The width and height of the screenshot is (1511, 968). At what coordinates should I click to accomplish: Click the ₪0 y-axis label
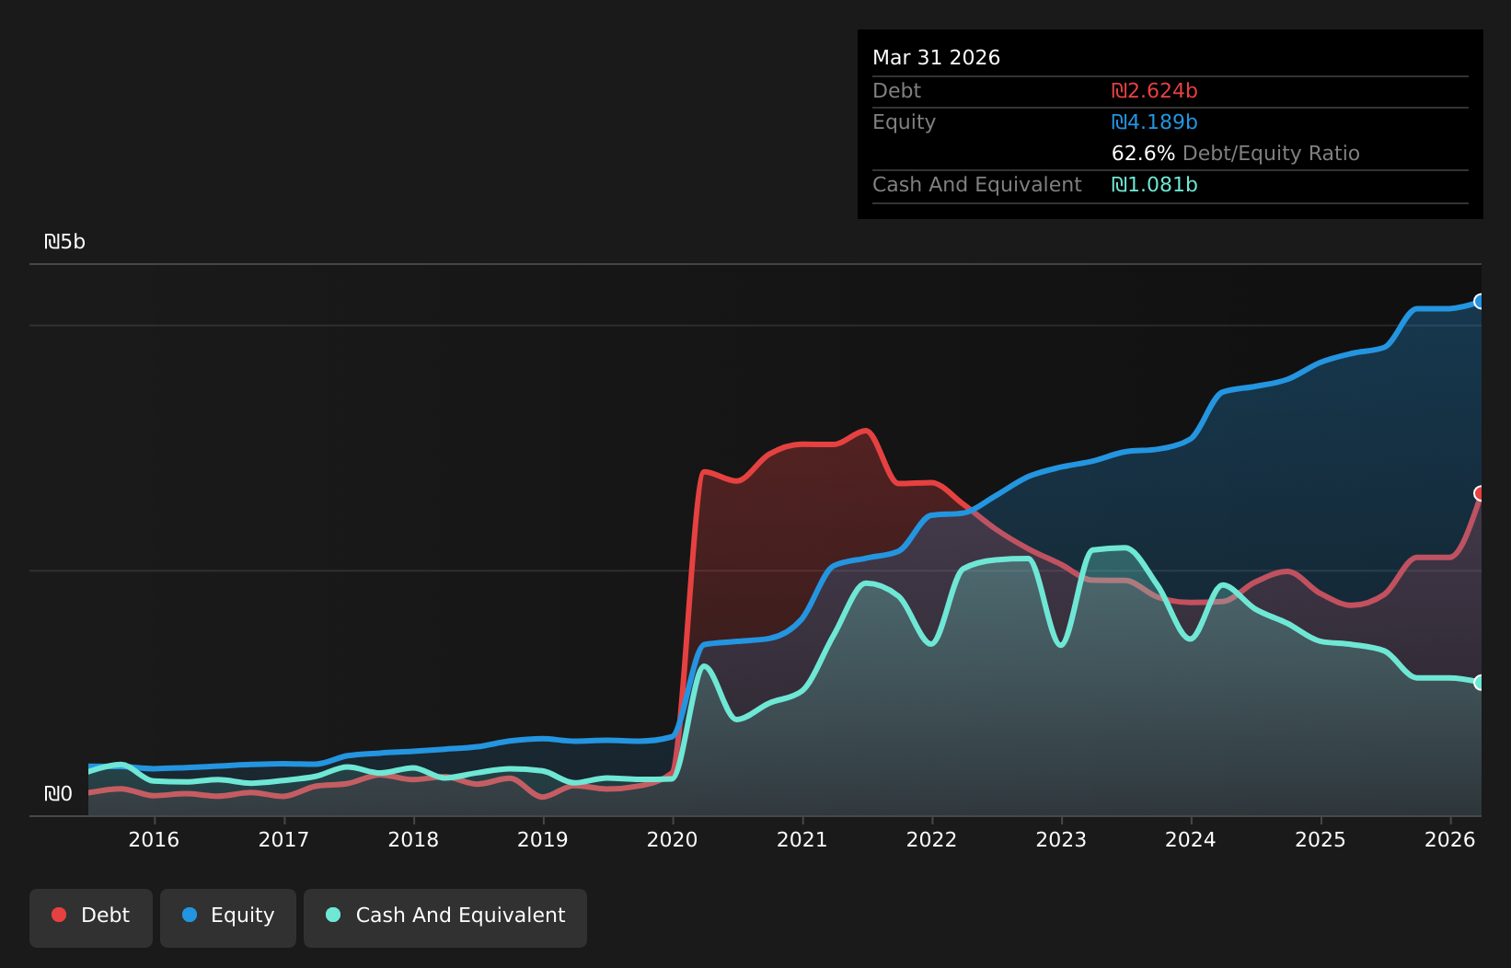point(58,794)
